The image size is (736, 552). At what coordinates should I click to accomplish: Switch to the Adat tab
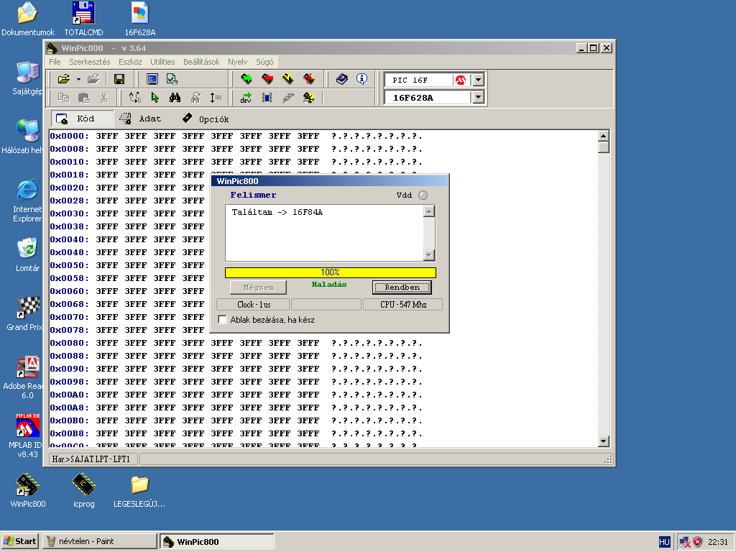(x=141, y=119)
